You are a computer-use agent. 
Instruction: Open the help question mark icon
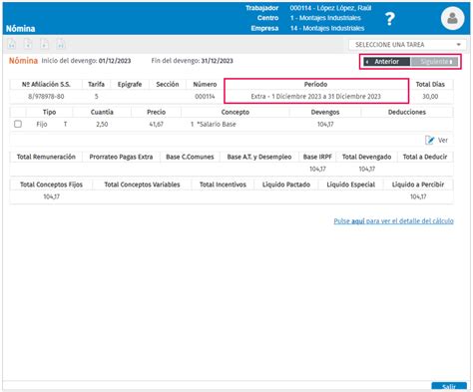point(390,19)
